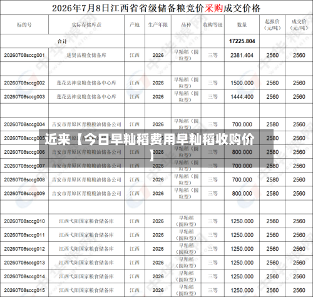Select the 产地 column header

(135, 25)
